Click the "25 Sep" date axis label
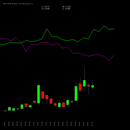 (x=71, y=124)
